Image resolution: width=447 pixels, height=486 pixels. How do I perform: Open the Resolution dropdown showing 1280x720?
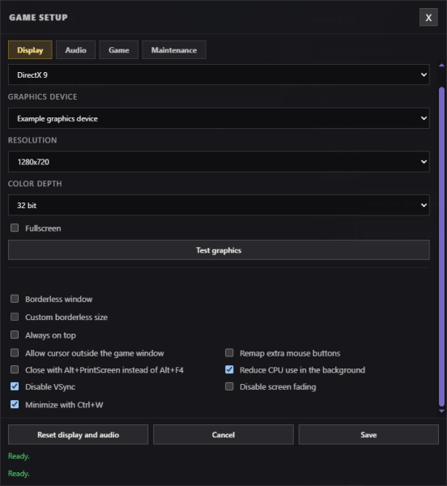tap(219, 162)
